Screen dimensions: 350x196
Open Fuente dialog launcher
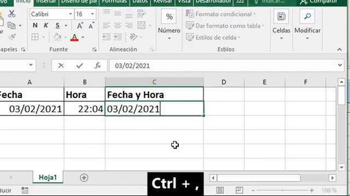point(95,50)
